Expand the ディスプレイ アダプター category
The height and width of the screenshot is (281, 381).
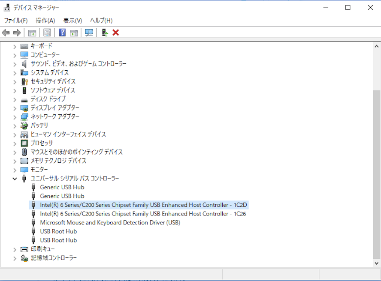click(15, 108)
